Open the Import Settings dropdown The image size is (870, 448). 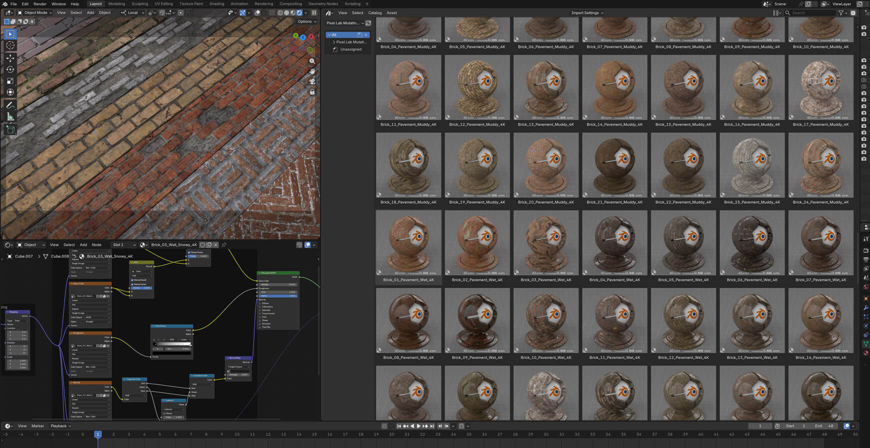(587, 13)
